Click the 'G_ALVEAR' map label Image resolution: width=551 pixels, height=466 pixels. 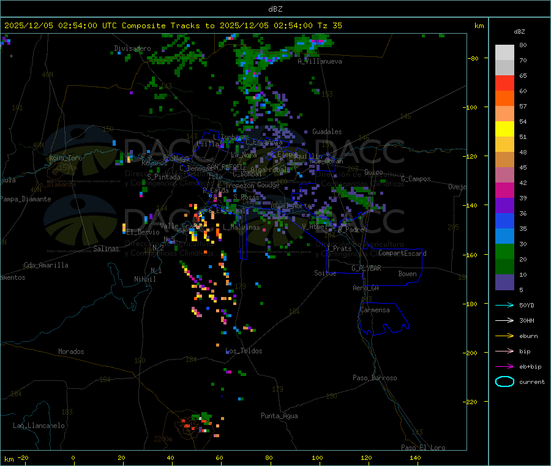[366, 268]
